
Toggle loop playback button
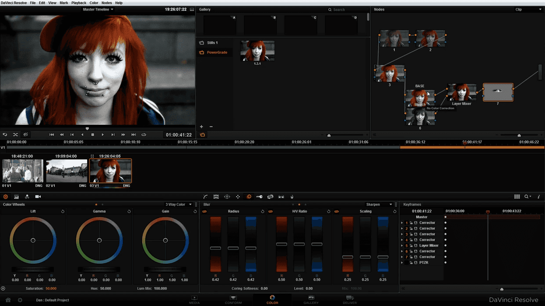click(x=144, y=135)
